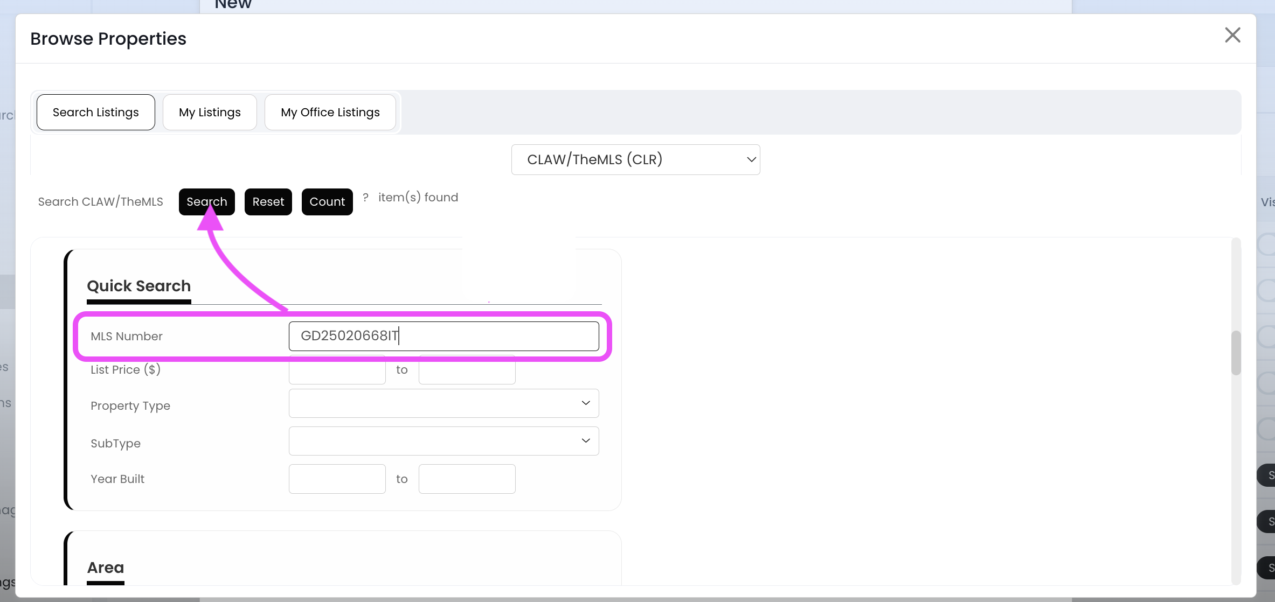Screen dimensions: 1275x602
Task: Close the Browse Properties dialog
Action: (x=1232, y=36)
